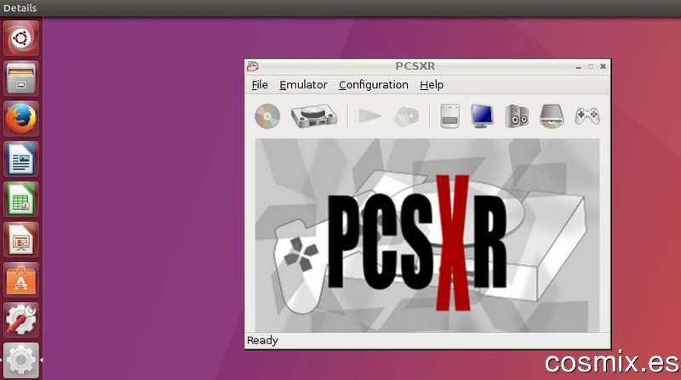The width and height of the screenshot is (681, 380).
Task: Click the PCSXR splash logo image
Action: coord(427,235)
